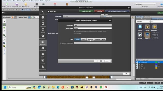The height and width of the screenshot is (91, 163).
Task: Open the Desktop monitor section in sidebar
Action: (x=43, y=30)
